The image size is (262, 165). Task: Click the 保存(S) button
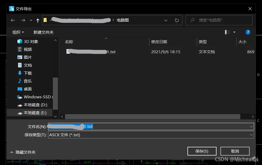point(202,151)
